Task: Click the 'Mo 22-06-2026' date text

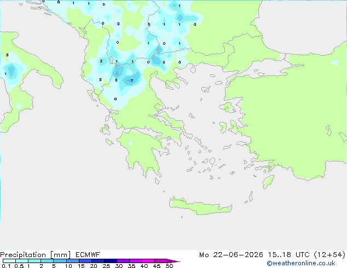Action: tap(232, 255)
